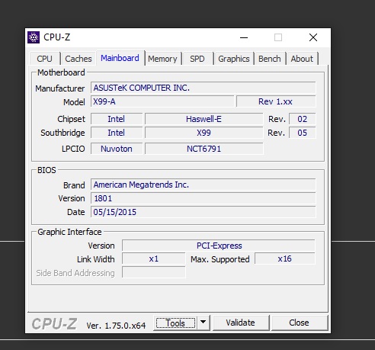The image size is (375, 350).
Task: Click the model value X99-A
Action: (162, 101)
